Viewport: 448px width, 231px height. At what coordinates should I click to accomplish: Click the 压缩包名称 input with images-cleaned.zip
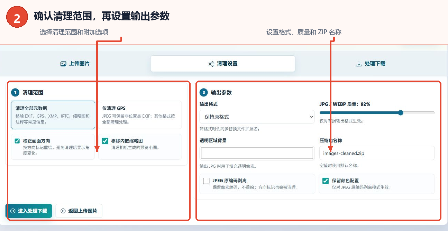(x=377, y=153)
